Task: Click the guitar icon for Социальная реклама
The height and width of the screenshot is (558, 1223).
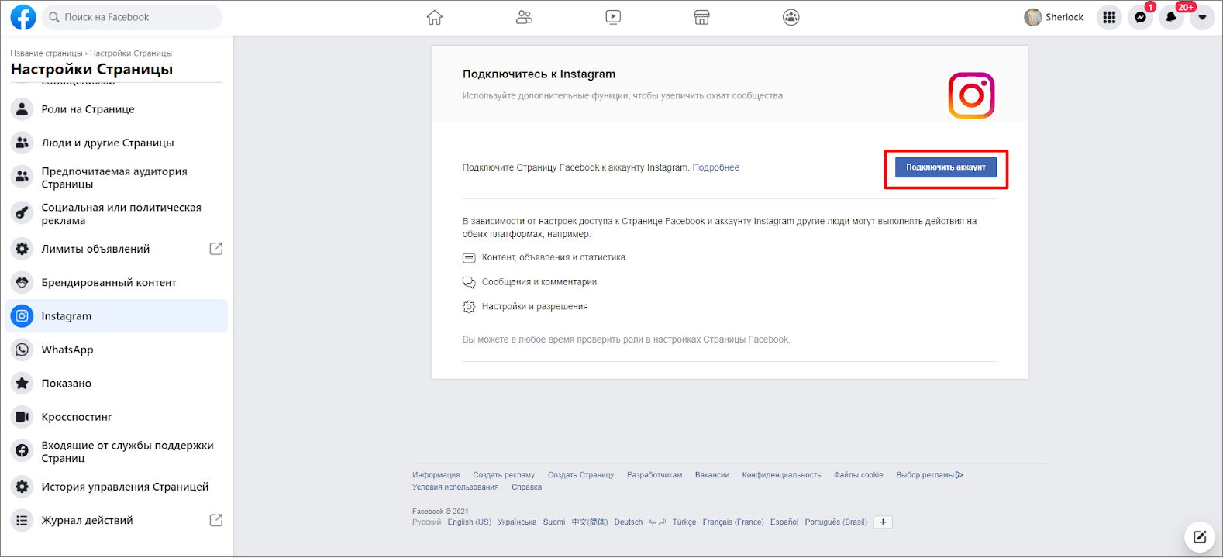Action: pos(22,212)
